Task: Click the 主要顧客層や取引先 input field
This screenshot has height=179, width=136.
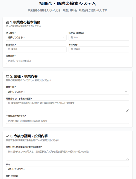Action: click(x=68, y=121)
